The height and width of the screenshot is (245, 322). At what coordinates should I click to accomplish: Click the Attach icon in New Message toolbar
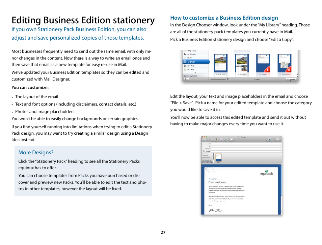tap(212, 140)
